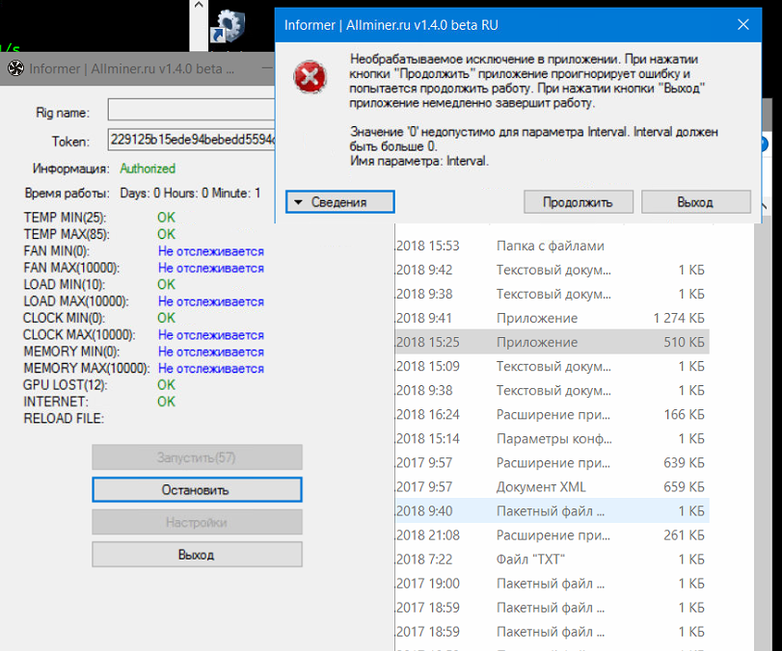
Task: Select the Текстовый докум... row dated 2018 15:09
Action: pos(553,366)
